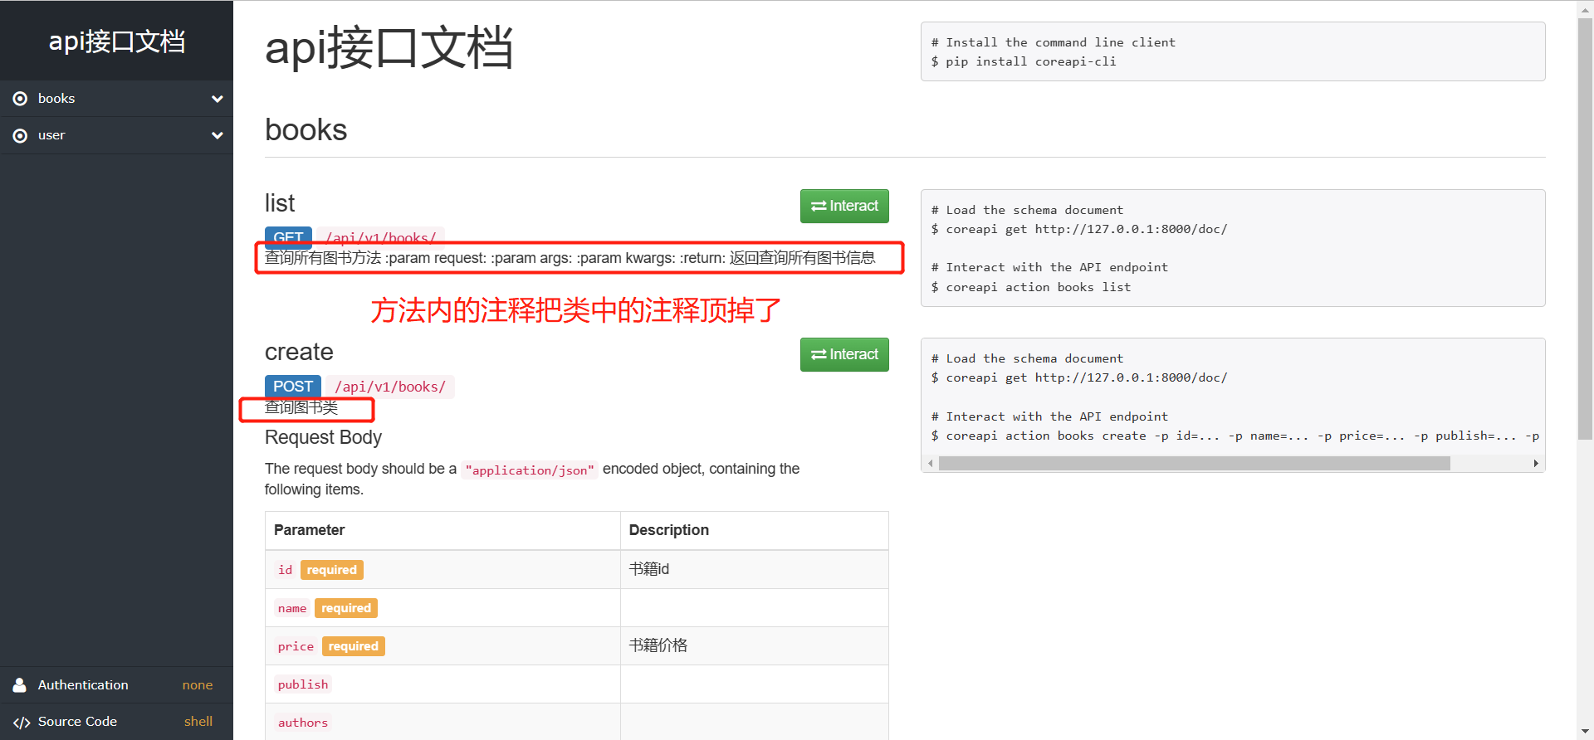Click the books sidebar circle icon
This screenshot has width=1594, height=740.
(20, 99)
